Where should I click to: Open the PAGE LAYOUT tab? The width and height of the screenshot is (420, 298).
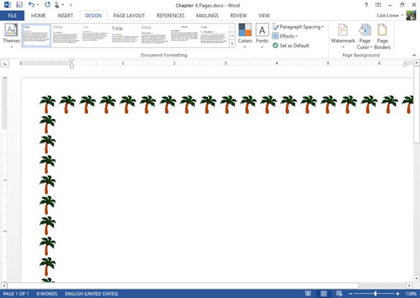point(129,16)
